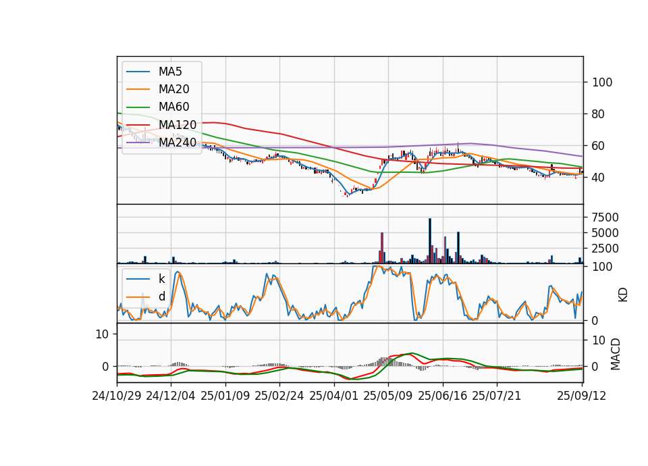Image resolution: width=648 pixels, height=466 pixels.
Task: Click the MA120 legend label
Action: coord(178,124)
